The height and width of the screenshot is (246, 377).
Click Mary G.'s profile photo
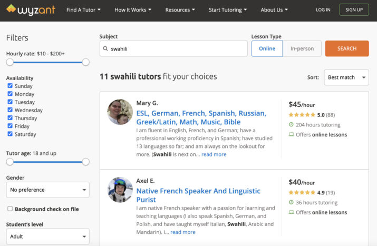[x=120, y=112]
